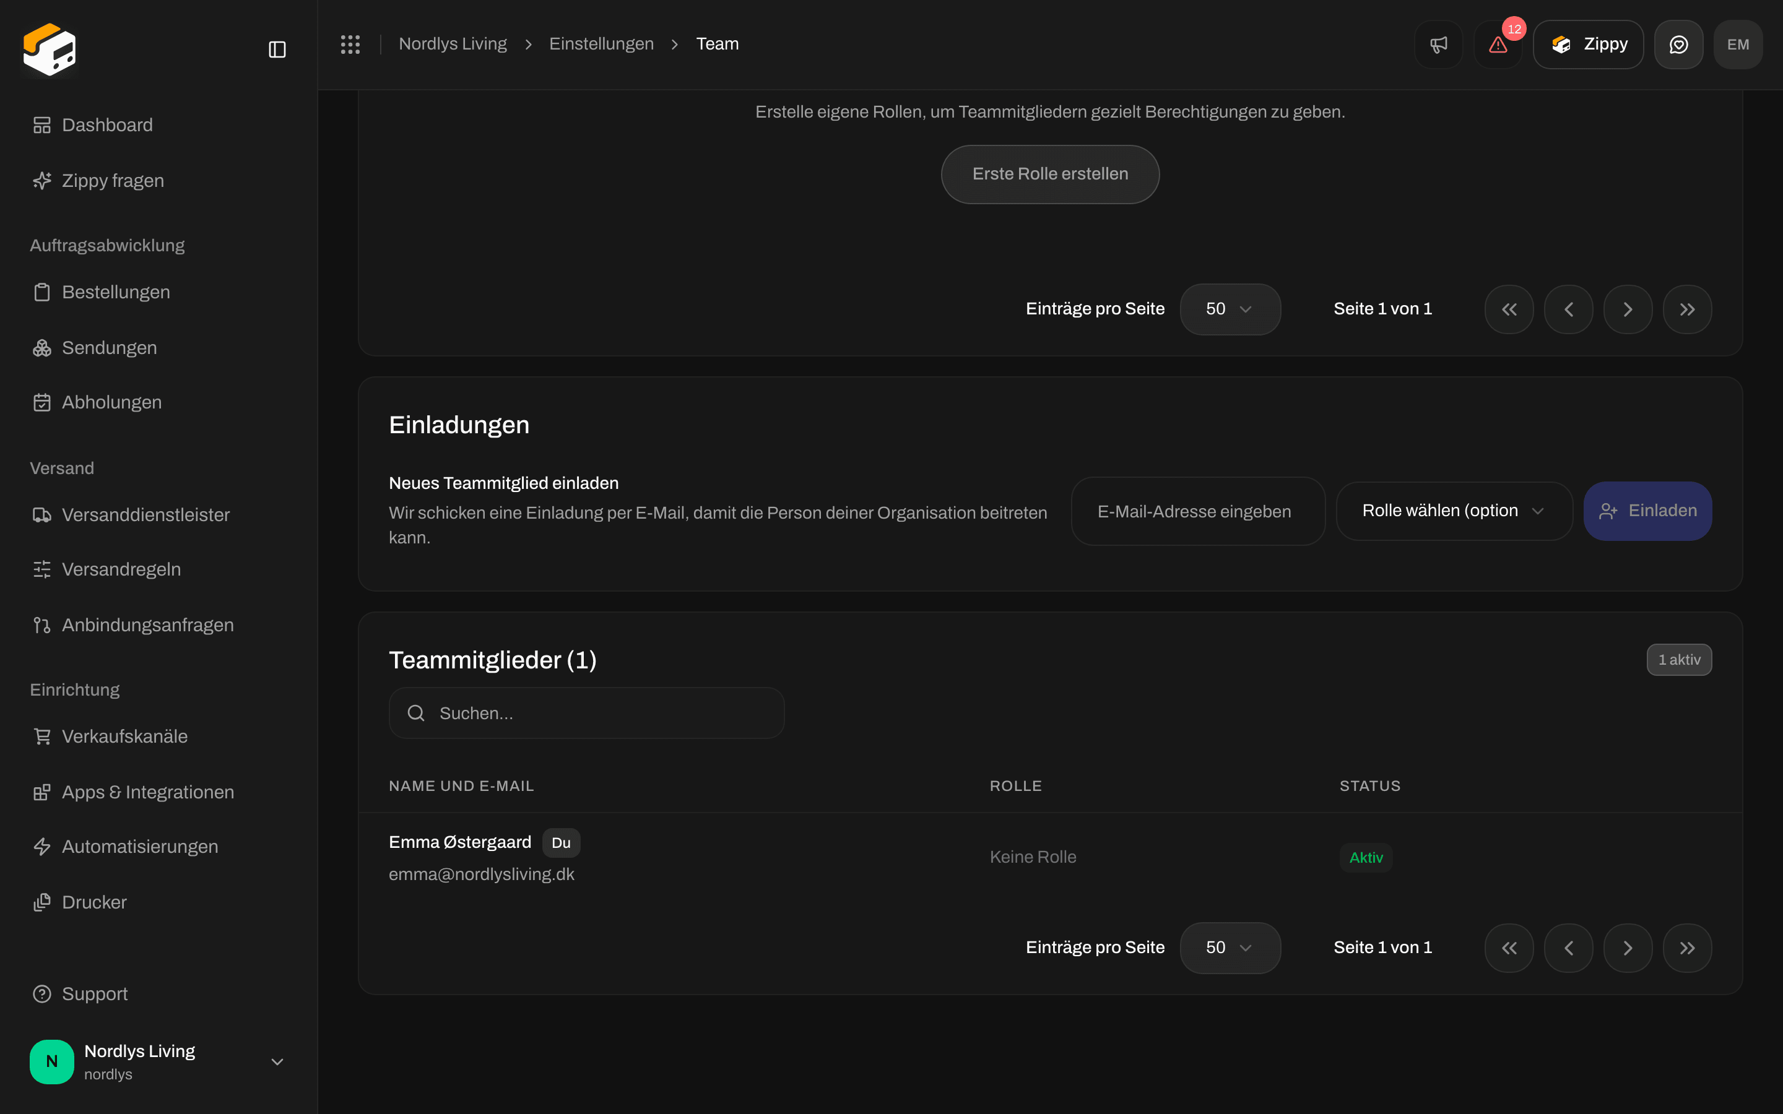Expand the Rolle wählen dropdown
Screen dimensions: 1783x1114
coord(1454,511)
